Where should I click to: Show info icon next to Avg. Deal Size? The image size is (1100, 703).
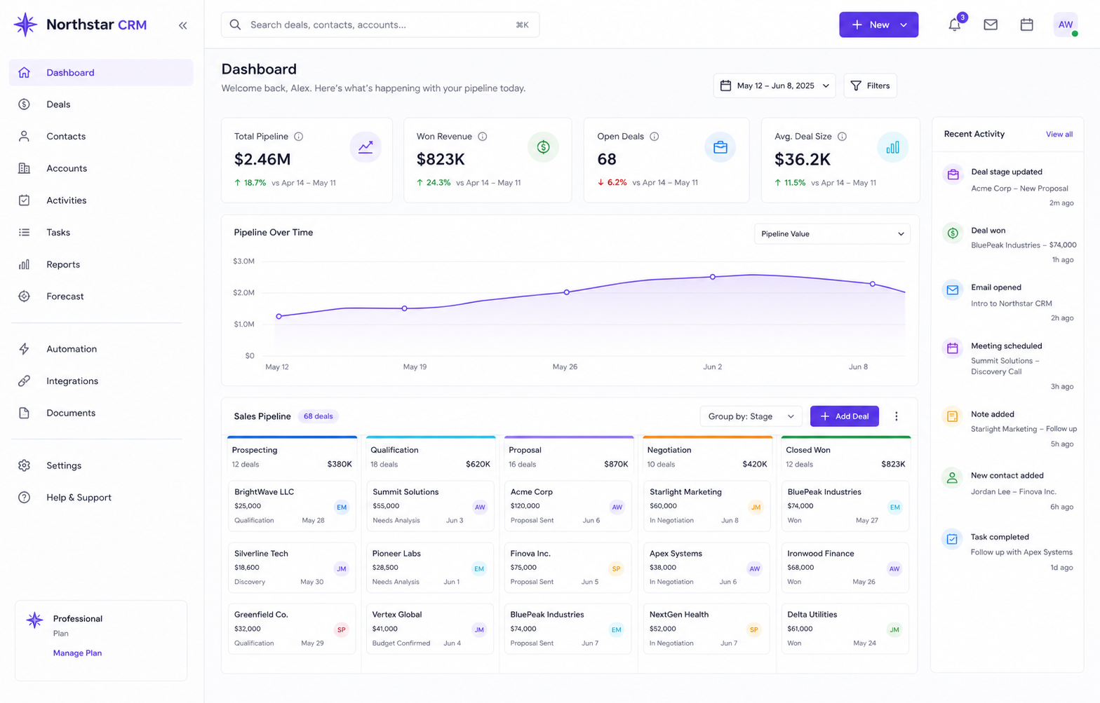842,137
